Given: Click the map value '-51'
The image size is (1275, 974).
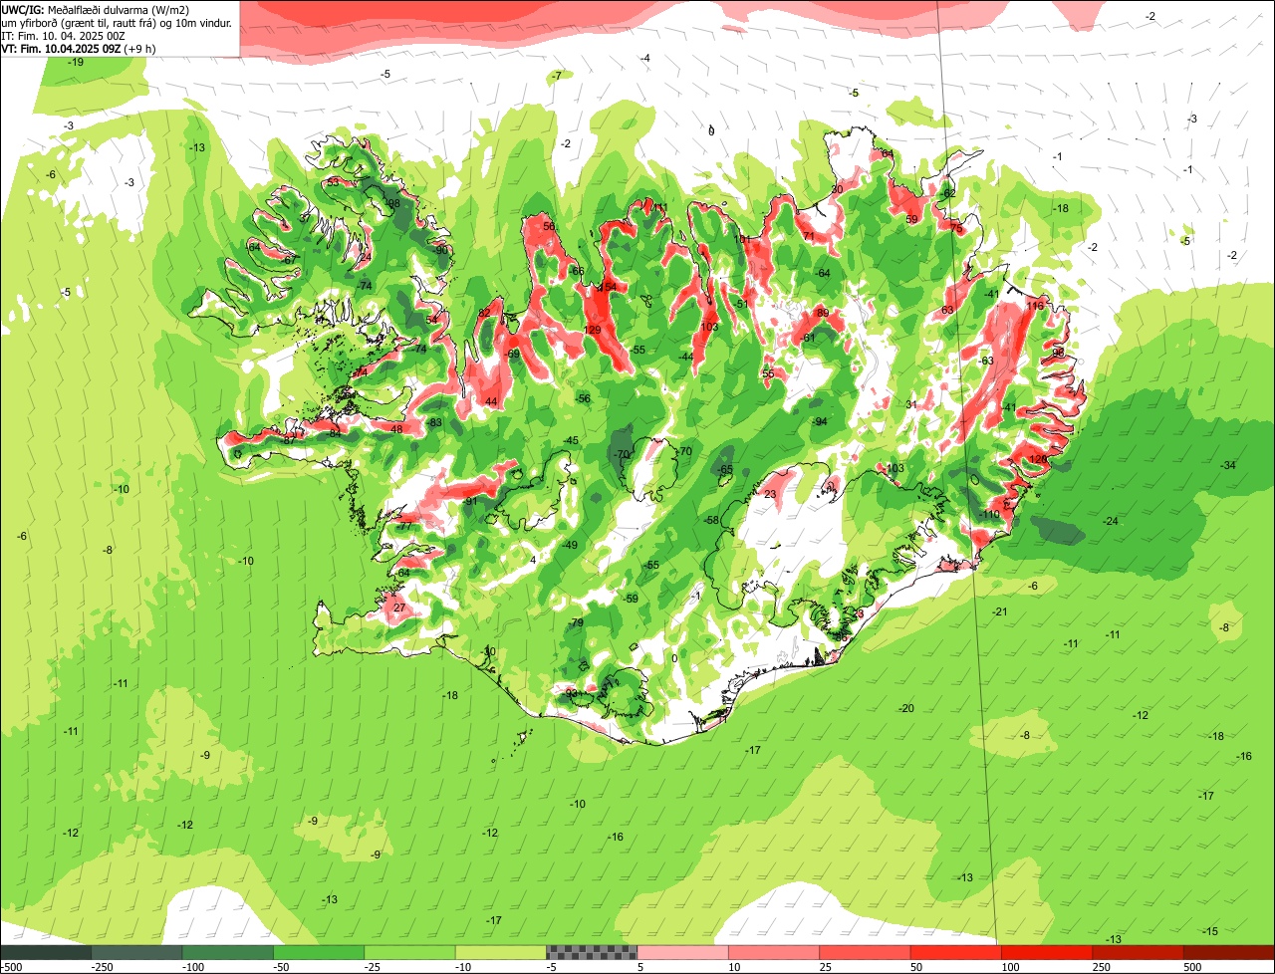Looking at the screenshot, I should pos(740,304).
